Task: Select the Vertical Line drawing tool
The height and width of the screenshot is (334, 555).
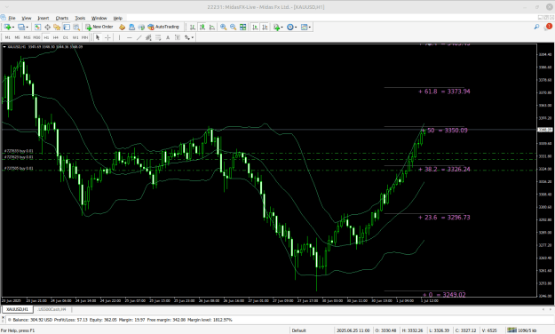Action: (x=119, y=37)
